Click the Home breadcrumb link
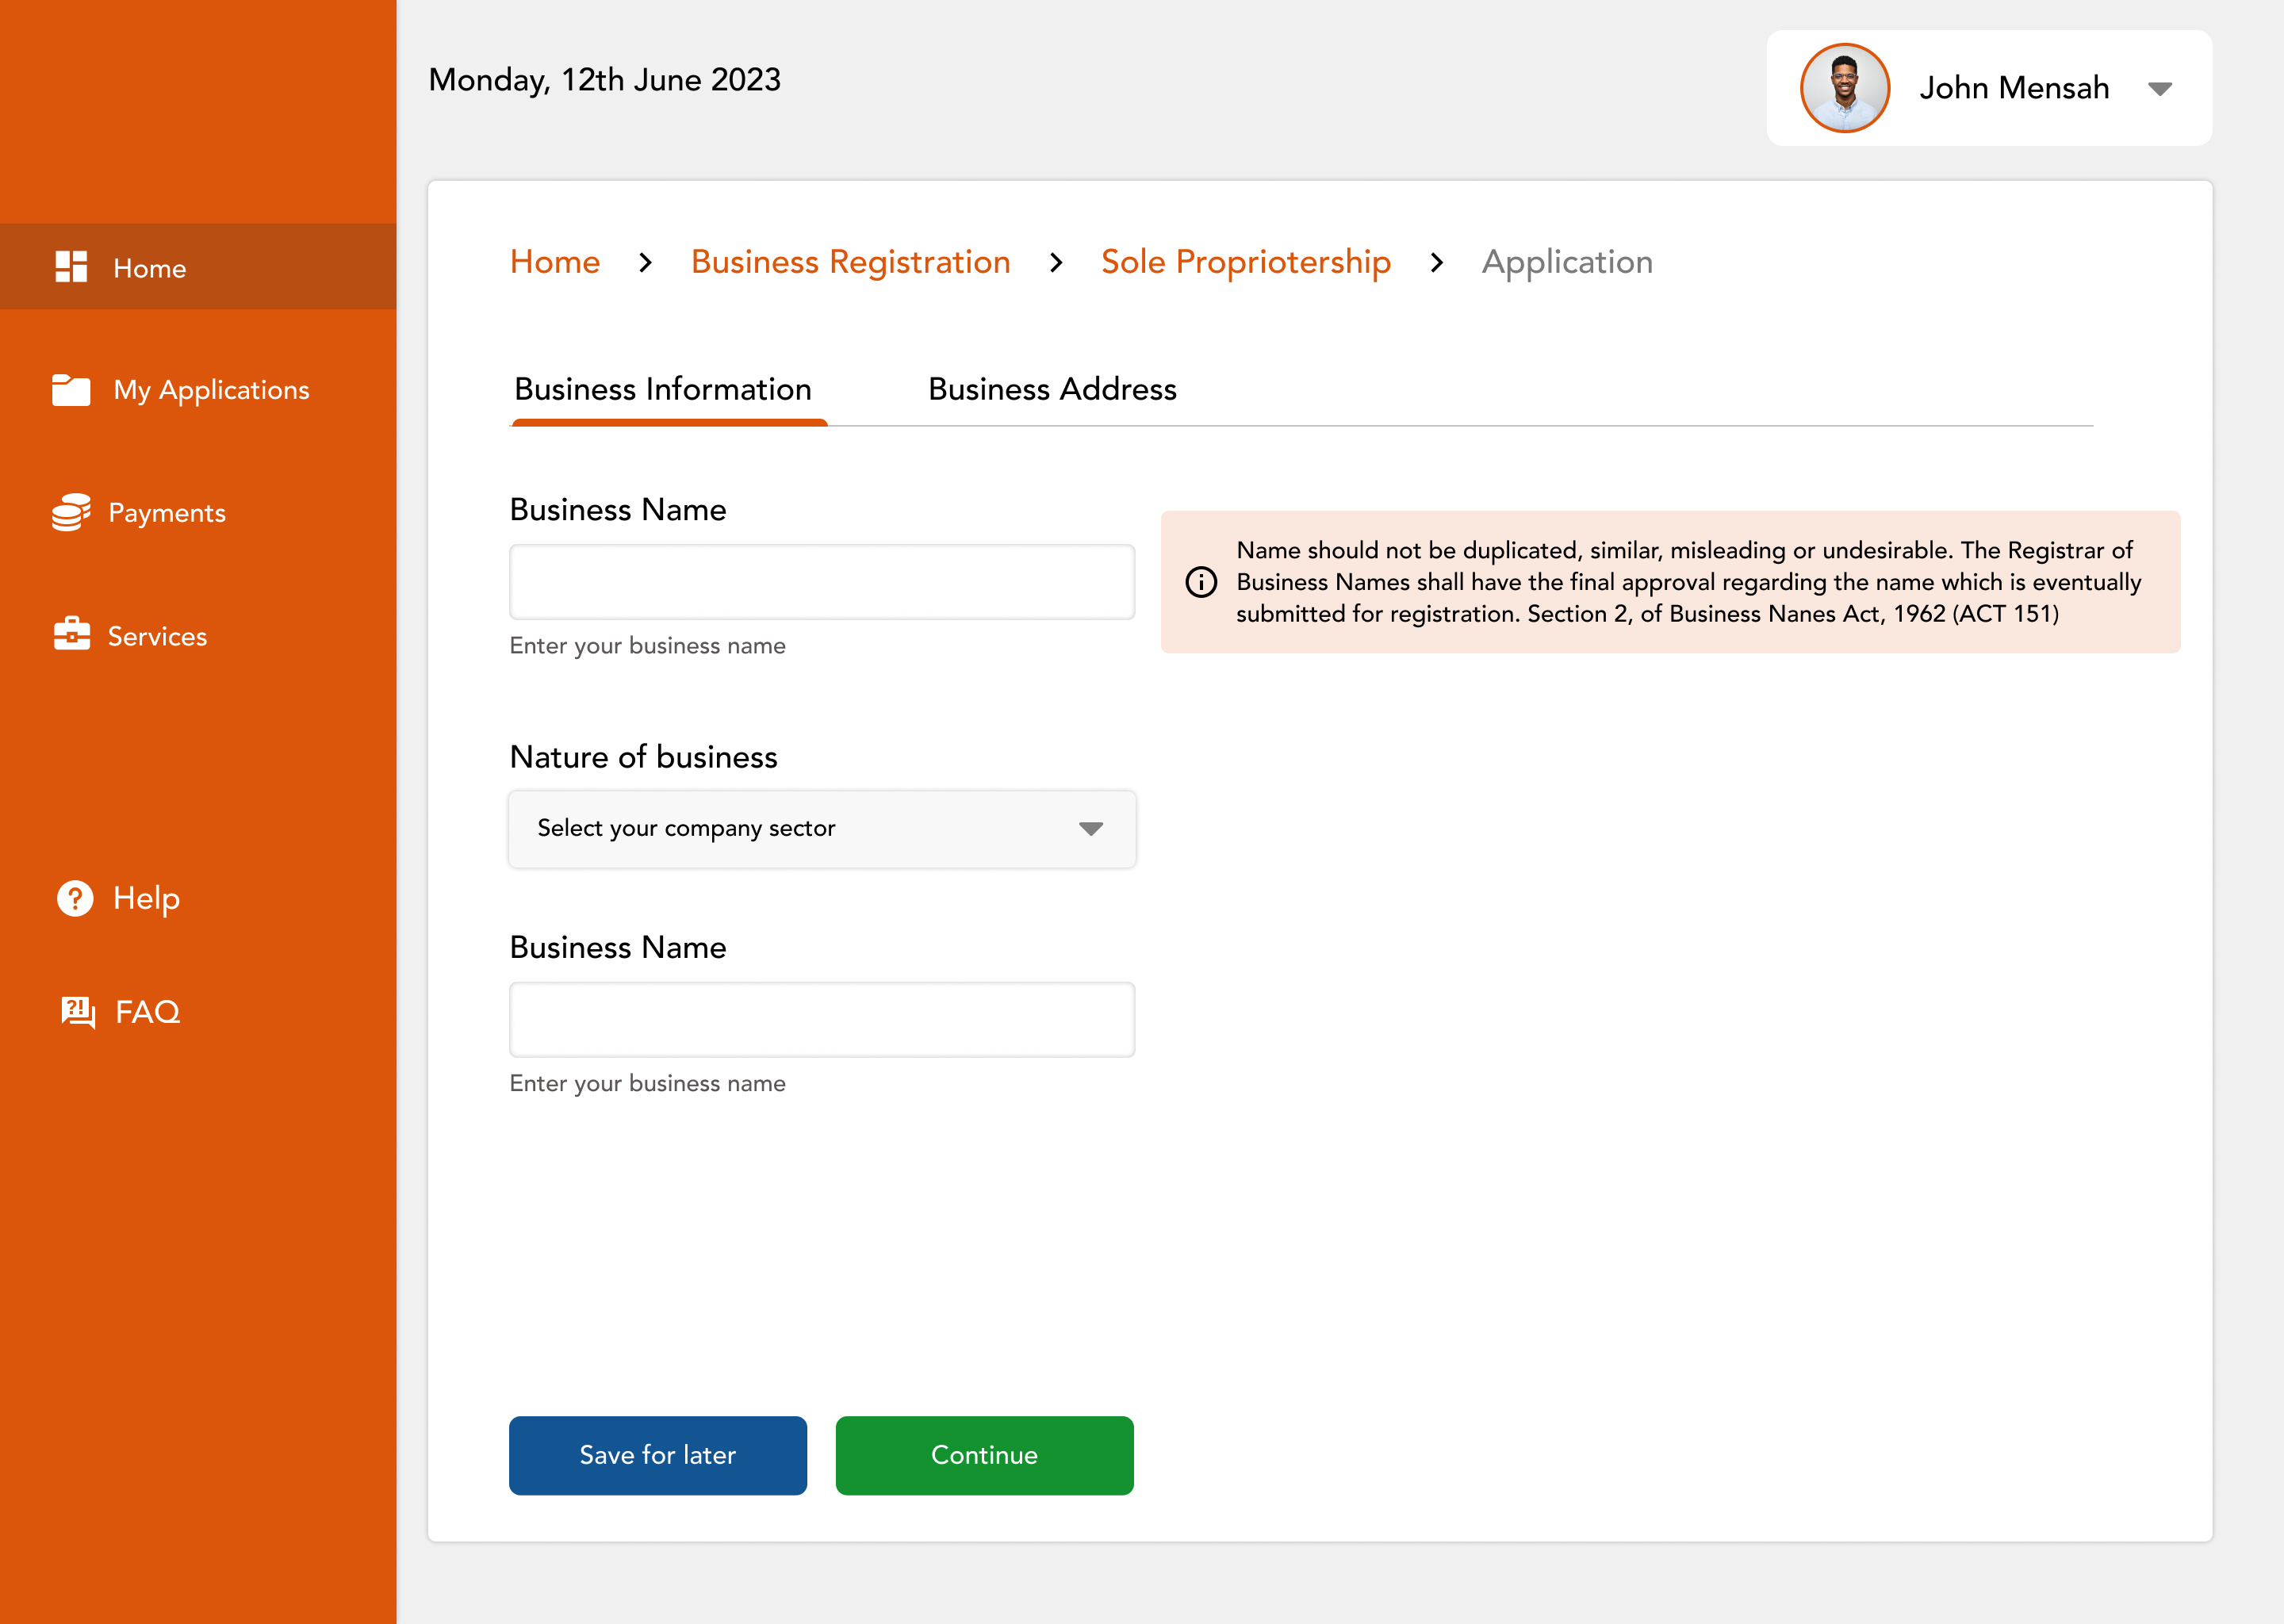This screenshot has height=1624, width=2284. click(555, 262)
